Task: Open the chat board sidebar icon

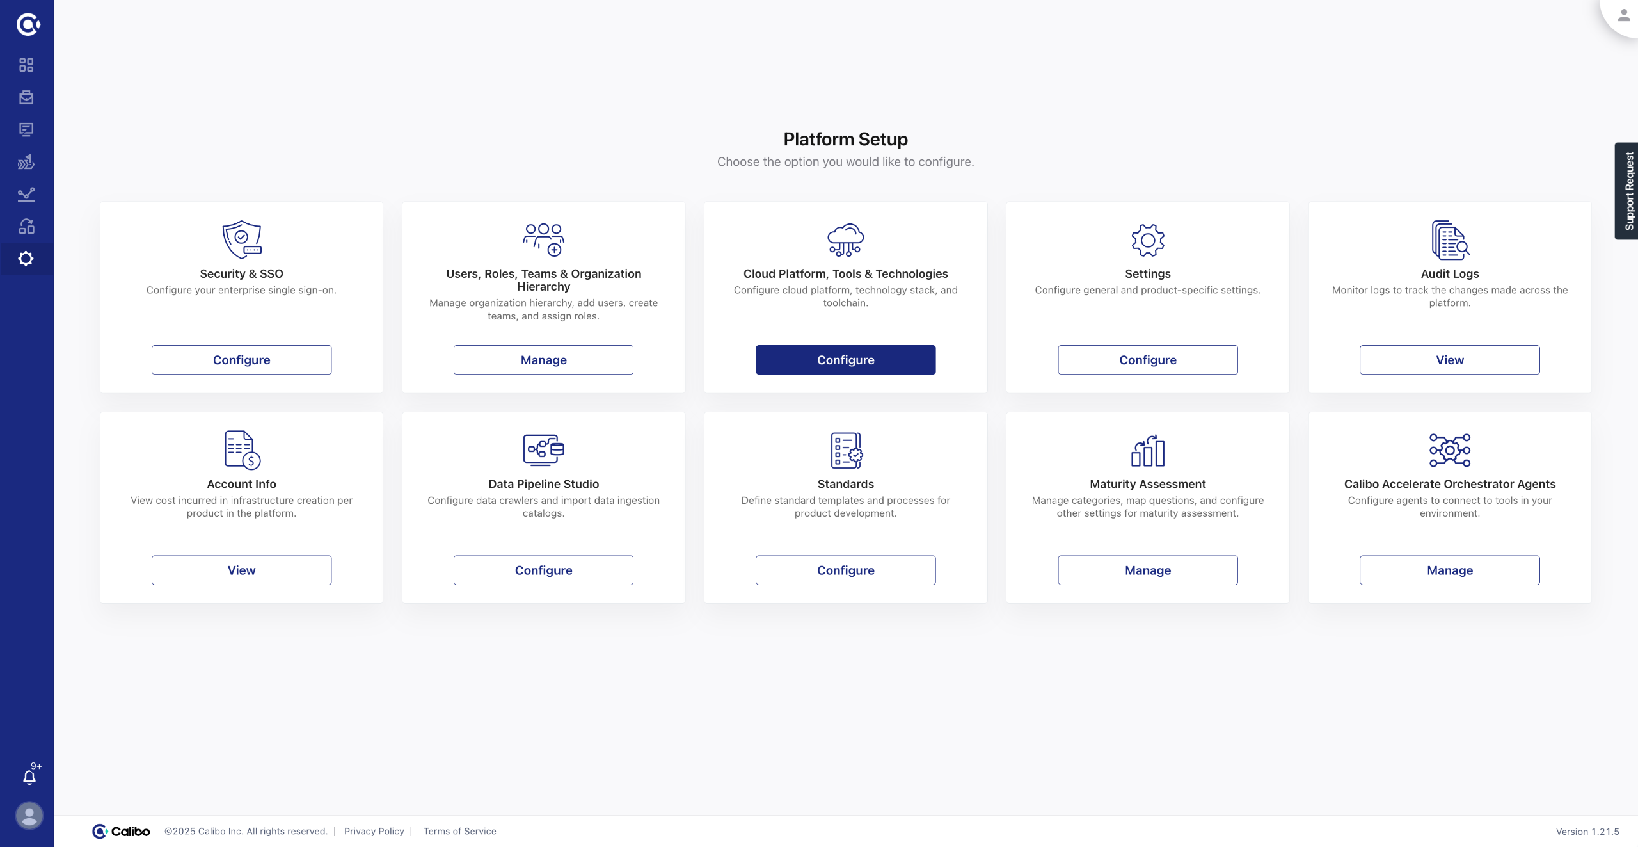Action: pyautogui.click(x=26, y=129)
